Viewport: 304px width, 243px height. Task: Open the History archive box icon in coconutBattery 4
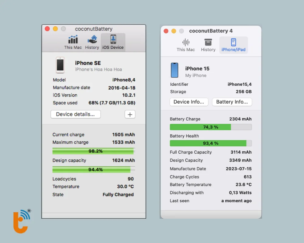(208, 42)
